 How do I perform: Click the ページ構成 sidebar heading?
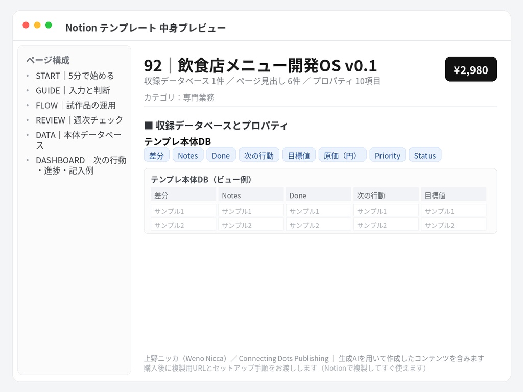coord(48,60)
